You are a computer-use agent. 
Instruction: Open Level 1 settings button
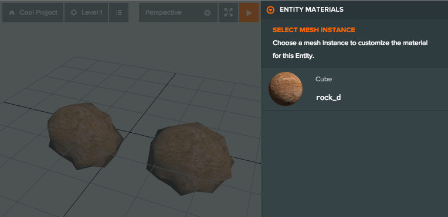pyautogui.click(x=86, y=13)
